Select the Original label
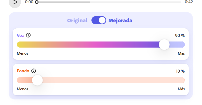Image resolution: width=202 pixels, height=105 pixels. coord(77,20)
